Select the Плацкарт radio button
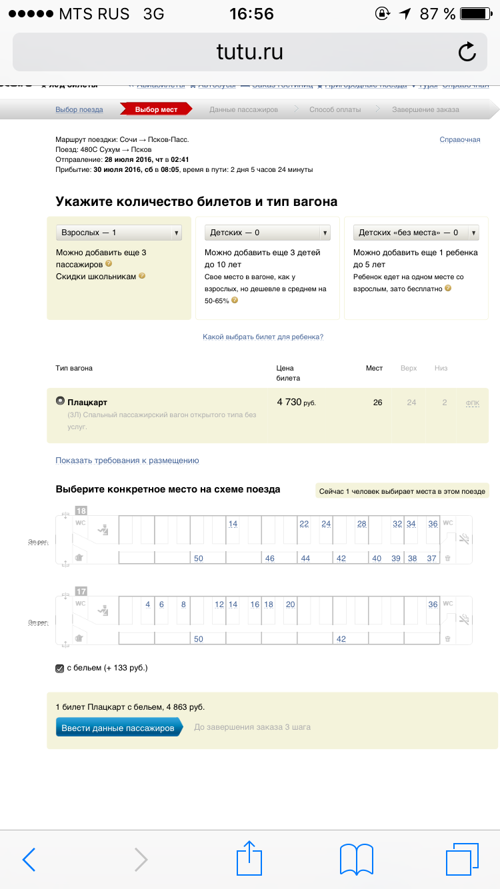 click(x=60, y=401)
